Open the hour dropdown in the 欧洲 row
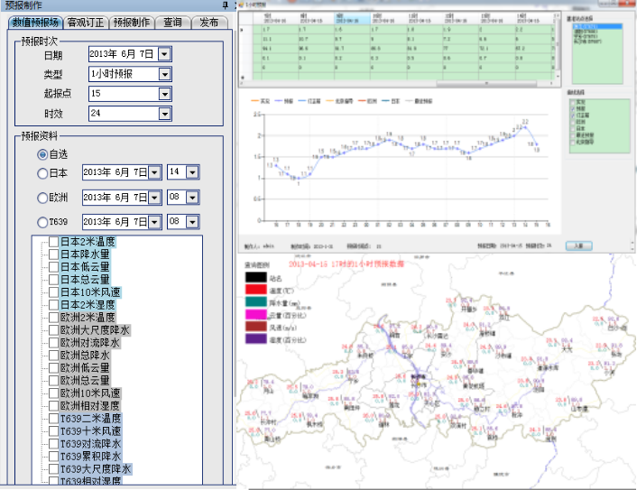 [191, 197]
